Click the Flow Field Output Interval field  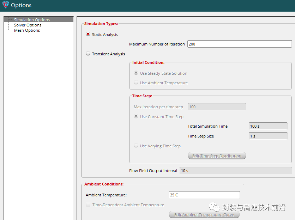click(236, 171)
